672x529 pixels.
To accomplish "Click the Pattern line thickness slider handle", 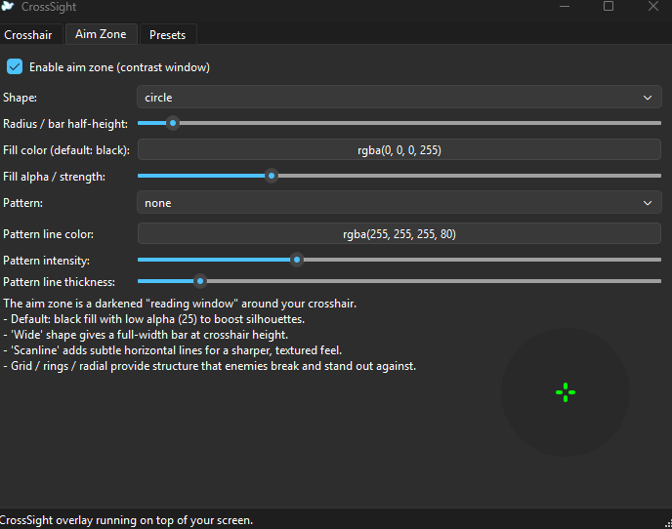I will [x=201, y=281].
